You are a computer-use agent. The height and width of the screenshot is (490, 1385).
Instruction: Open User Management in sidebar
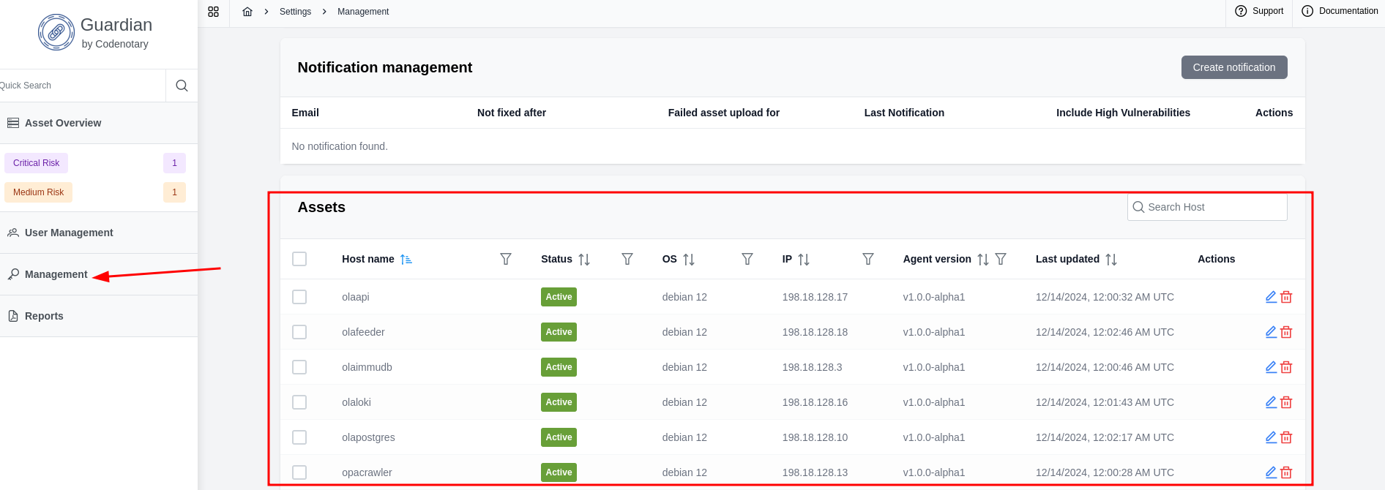point(99,233)
